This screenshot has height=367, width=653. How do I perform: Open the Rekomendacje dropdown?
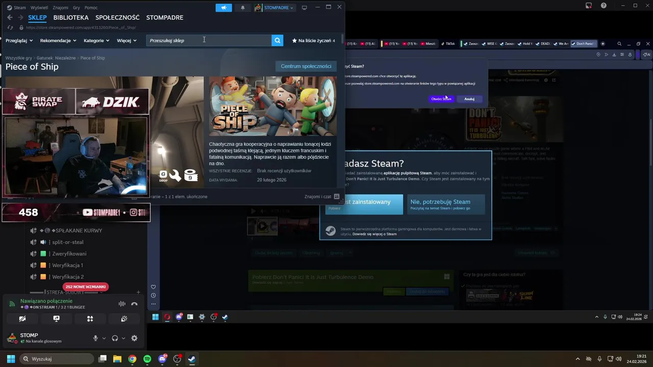tap(58, 40)
